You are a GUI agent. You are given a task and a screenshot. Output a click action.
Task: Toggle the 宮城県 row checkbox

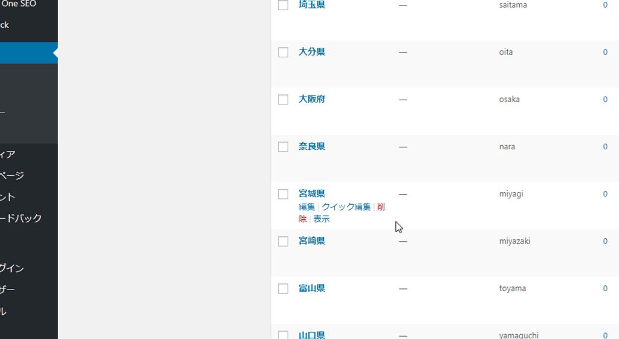tap(283, 194)
